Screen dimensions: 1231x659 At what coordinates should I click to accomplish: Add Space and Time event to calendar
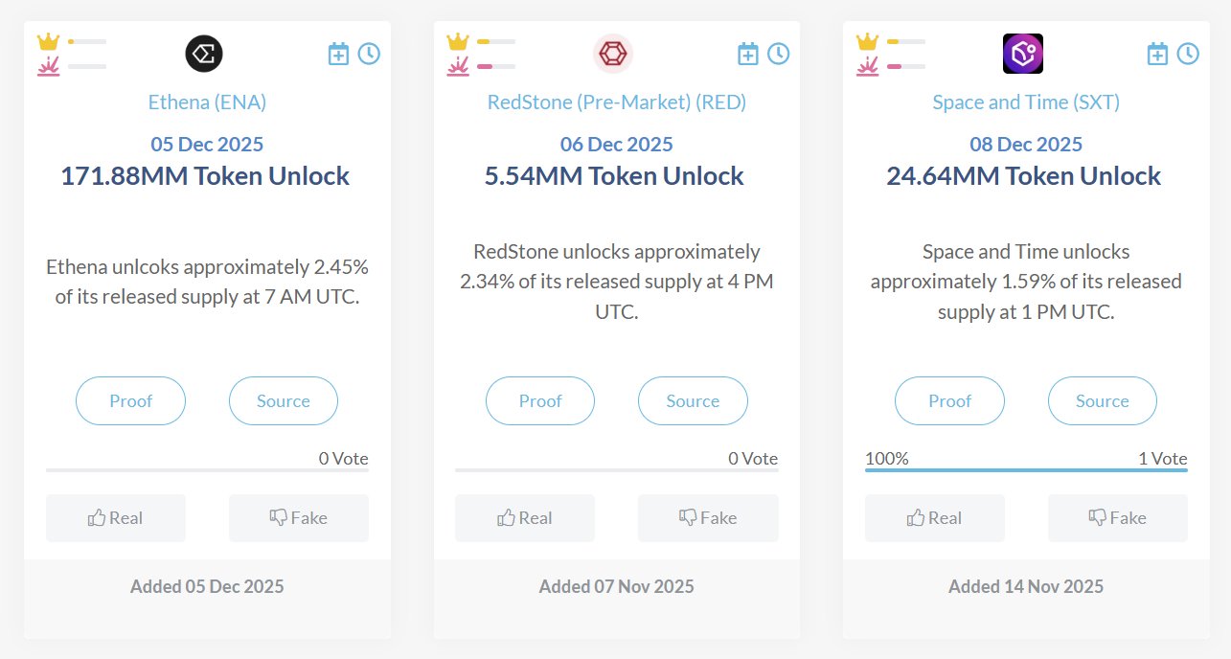(1157, 54)
